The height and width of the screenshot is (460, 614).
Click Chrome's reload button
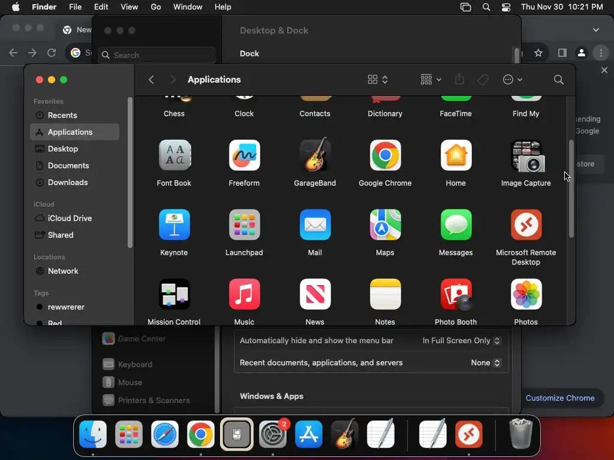(x=52, y=53)
